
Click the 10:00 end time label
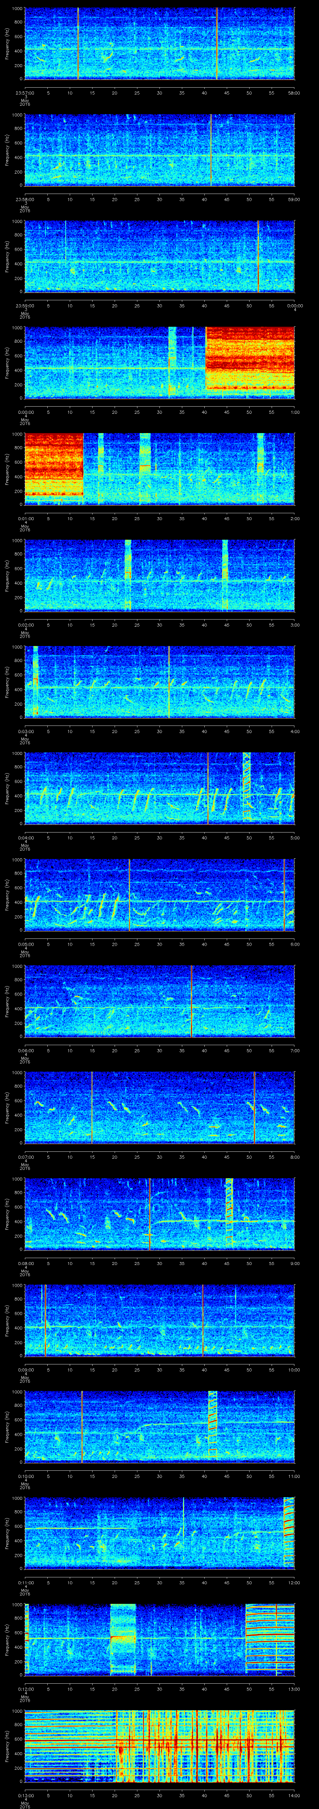[x=294, y=1369]
